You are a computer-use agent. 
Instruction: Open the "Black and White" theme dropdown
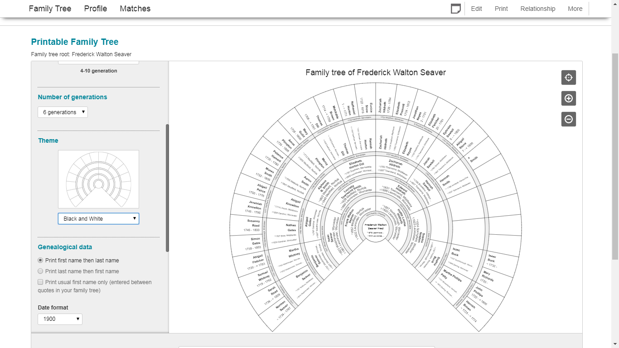pos(98,218)
